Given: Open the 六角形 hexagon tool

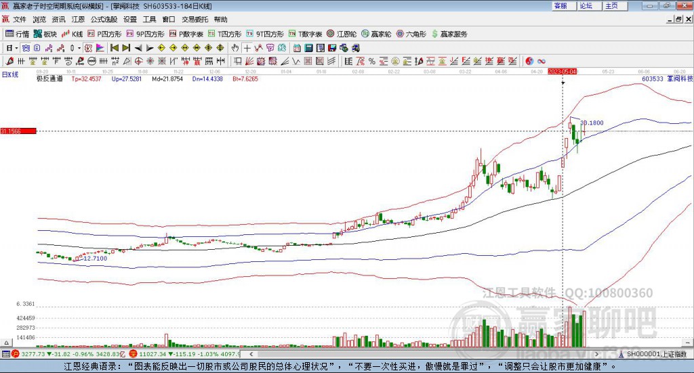Looking at the screenshot, I should (411, 34).
